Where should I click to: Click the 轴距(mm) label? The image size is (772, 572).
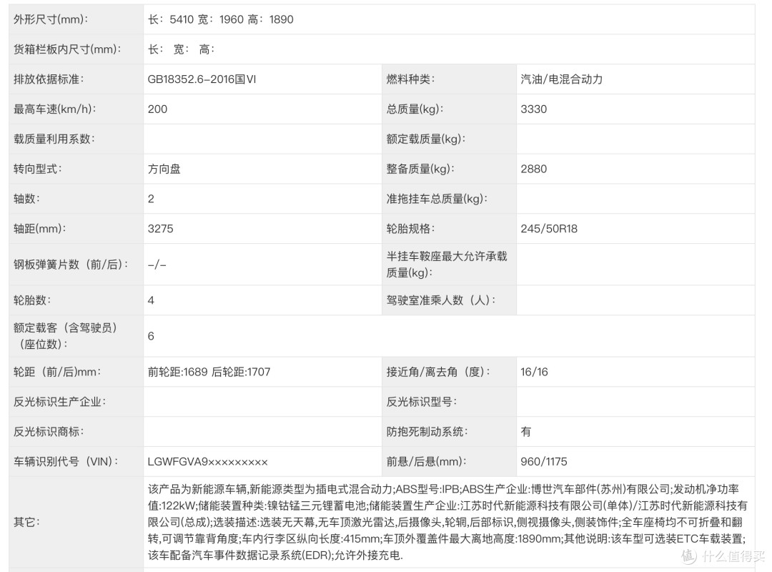pyautogui.click(x=40, y=229)
